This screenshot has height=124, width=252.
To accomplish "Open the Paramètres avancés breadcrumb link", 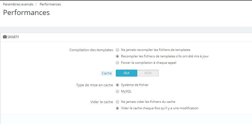I will point(18,4).
